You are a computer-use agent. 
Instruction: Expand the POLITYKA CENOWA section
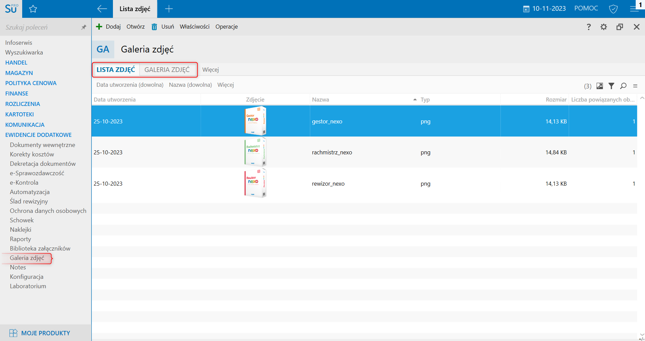click(31, 83)
